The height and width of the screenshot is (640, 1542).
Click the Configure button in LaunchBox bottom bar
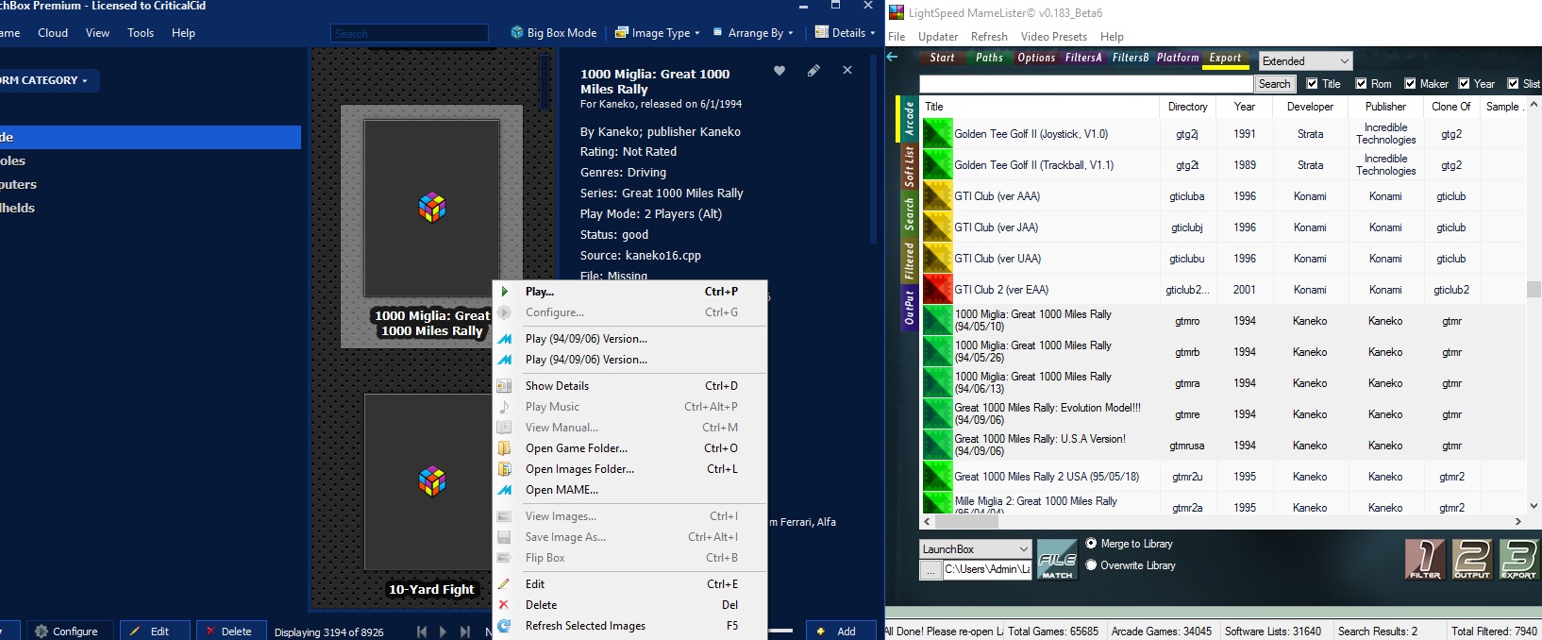pos(67,632)
